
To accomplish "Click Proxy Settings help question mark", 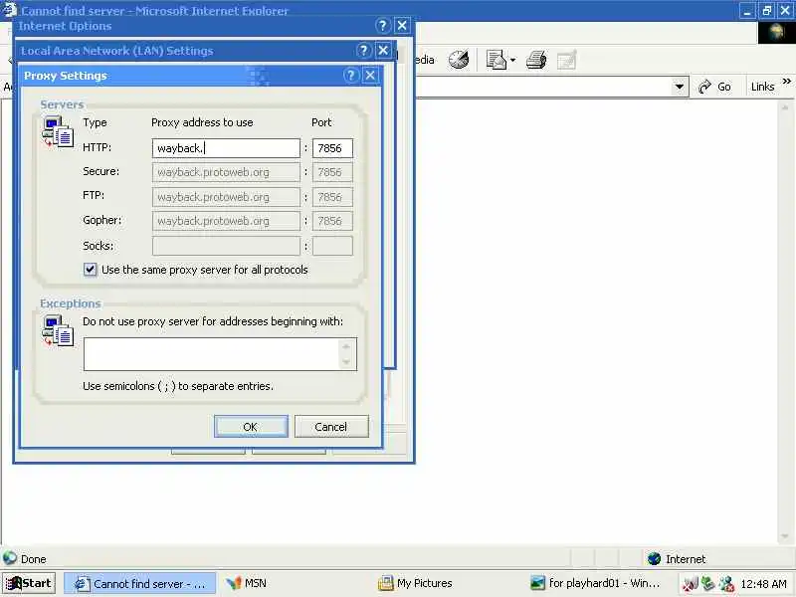I will (351, 76).
